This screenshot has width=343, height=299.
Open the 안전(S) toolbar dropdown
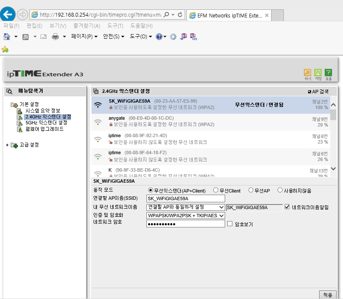point(114,37)
